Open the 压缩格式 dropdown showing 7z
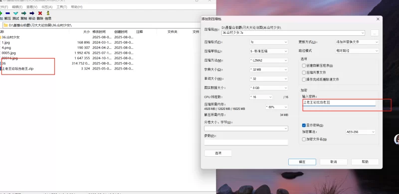 click(x=269, y=42)
